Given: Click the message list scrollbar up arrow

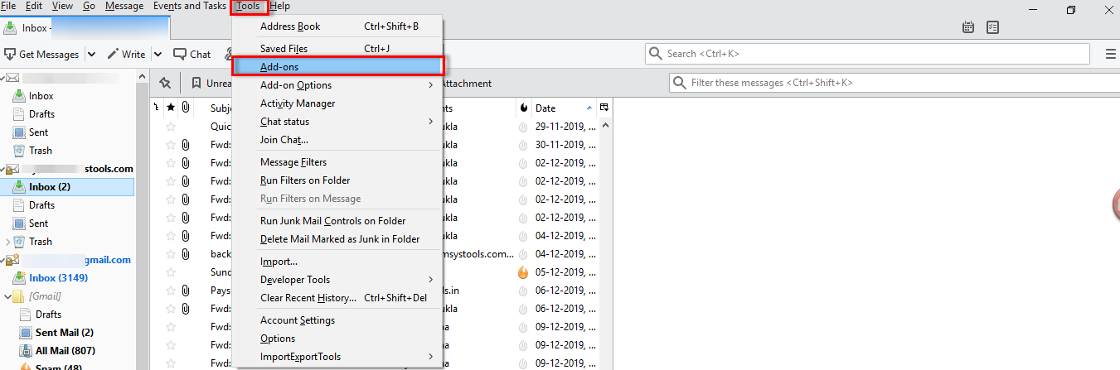Looking at the screenshot, I should click(x=604, y=126).
